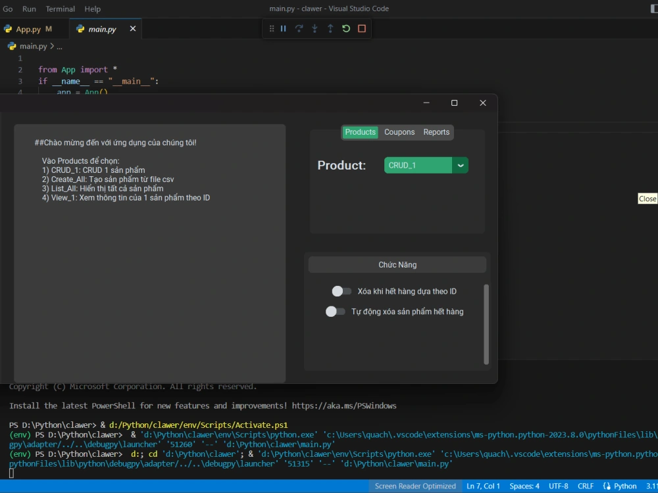This screenshot has height=493, width=658.
Task: Click the Python icon in main.py breadcrumb
Action: point(12,46)
